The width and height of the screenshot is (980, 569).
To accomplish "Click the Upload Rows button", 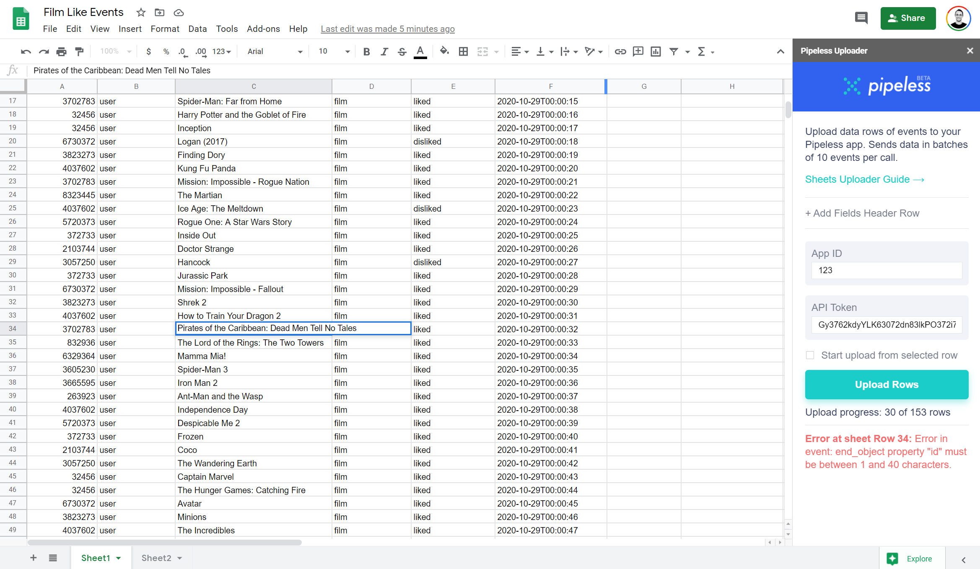I will coord(887,384).
